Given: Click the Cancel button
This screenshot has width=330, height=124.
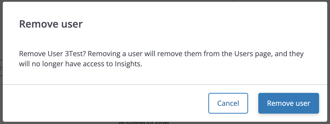Looking at the screenshot, I should click(x=228, y=103).
